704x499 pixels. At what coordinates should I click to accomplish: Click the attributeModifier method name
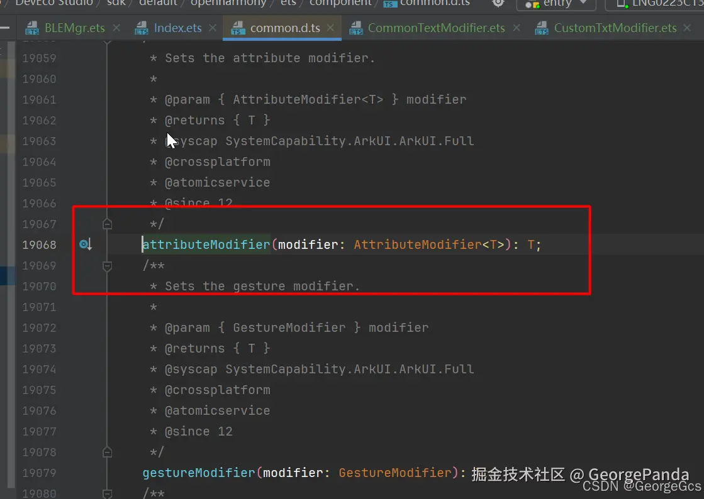click(206, 244)
